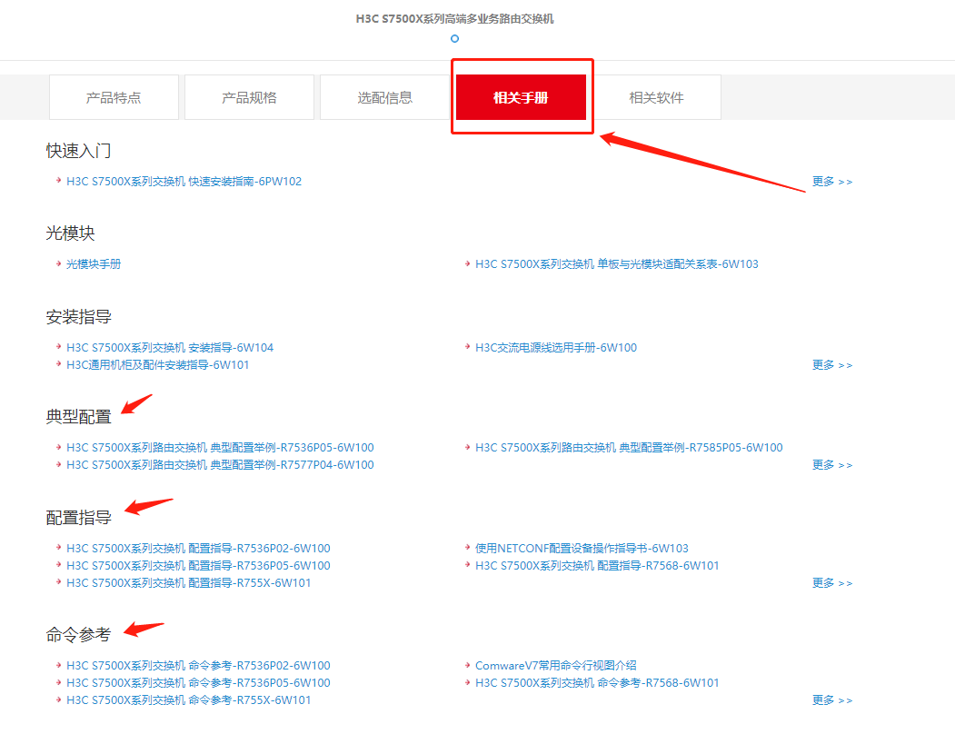This screenshot has height=744, width=955.
Task: Open 命令参考-R755X-6W101
Action: [x=189, y=700]
